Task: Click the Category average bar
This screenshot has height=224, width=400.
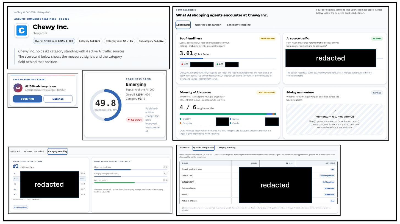Action: [x=131, y=176]
